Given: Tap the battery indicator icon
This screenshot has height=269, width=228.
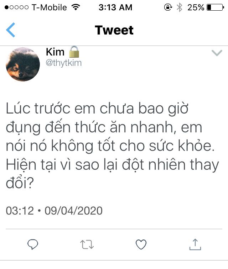Looking at the screenshot, I should 215,7.
